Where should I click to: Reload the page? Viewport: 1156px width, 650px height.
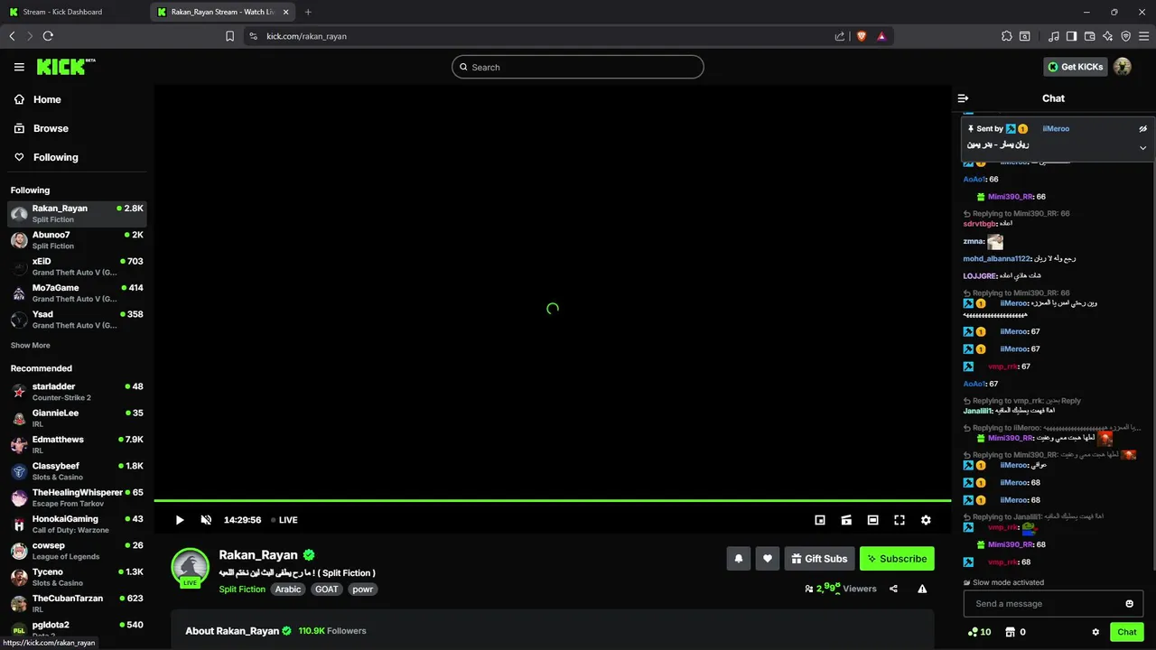coord(48,36)
